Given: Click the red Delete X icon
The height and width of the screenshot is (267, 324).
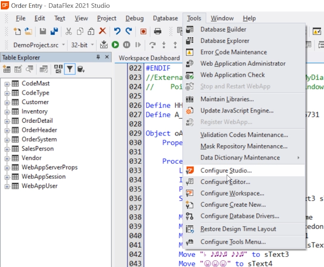Looking at the screenshot, I should pyautogui.click(x=103, y=31).
